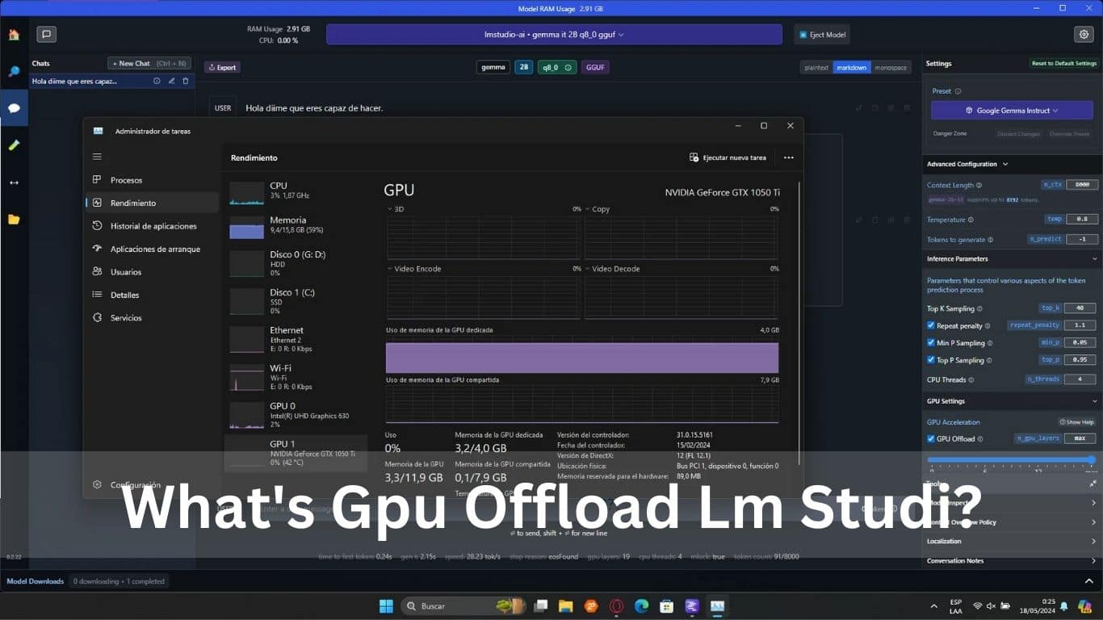Toggle the Top P Sampling checkbox
This screenshot has height=620, width=1103.
tap(931, 360)
